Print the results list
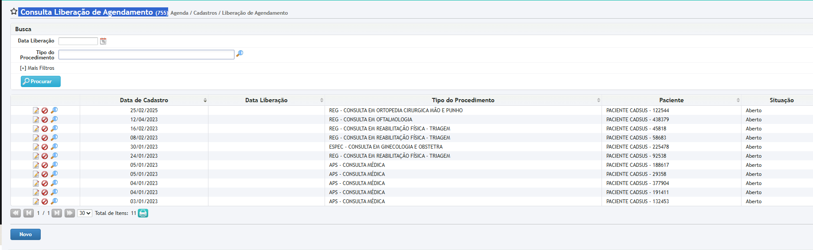Screen dimensions: 813x250 coord(143,213)
